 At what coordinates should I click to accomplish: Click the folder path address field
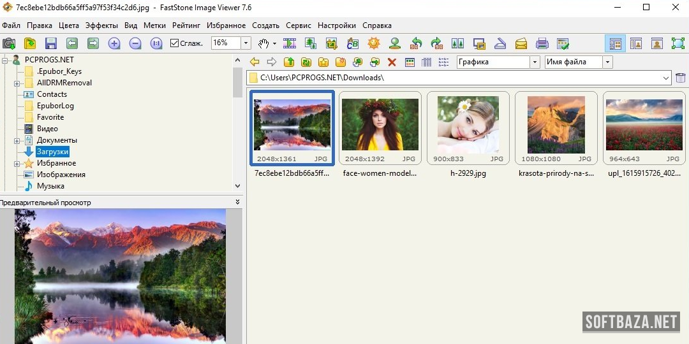pyautogui.click(x=459, y=78)
